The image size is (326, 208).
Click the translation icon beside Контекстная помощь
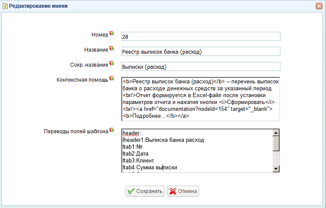(x=111, y=78)
